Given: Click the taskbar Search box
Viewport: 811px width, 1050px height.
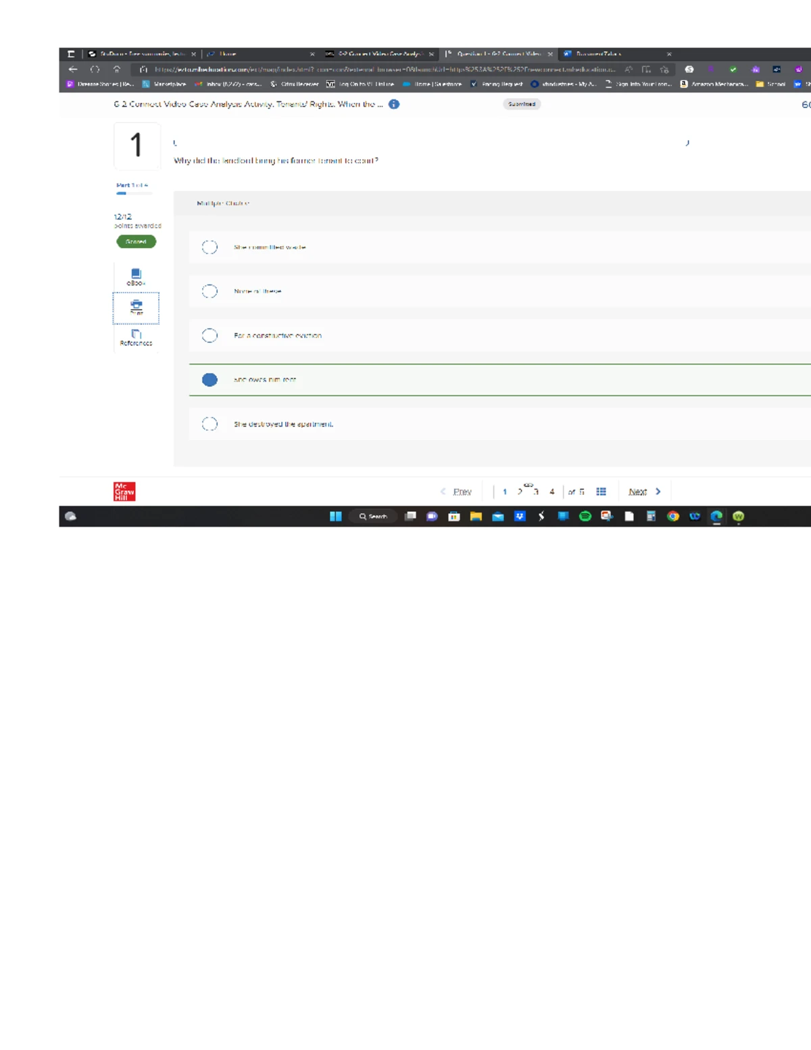Looking at the screenshot, I should [373, 517].
